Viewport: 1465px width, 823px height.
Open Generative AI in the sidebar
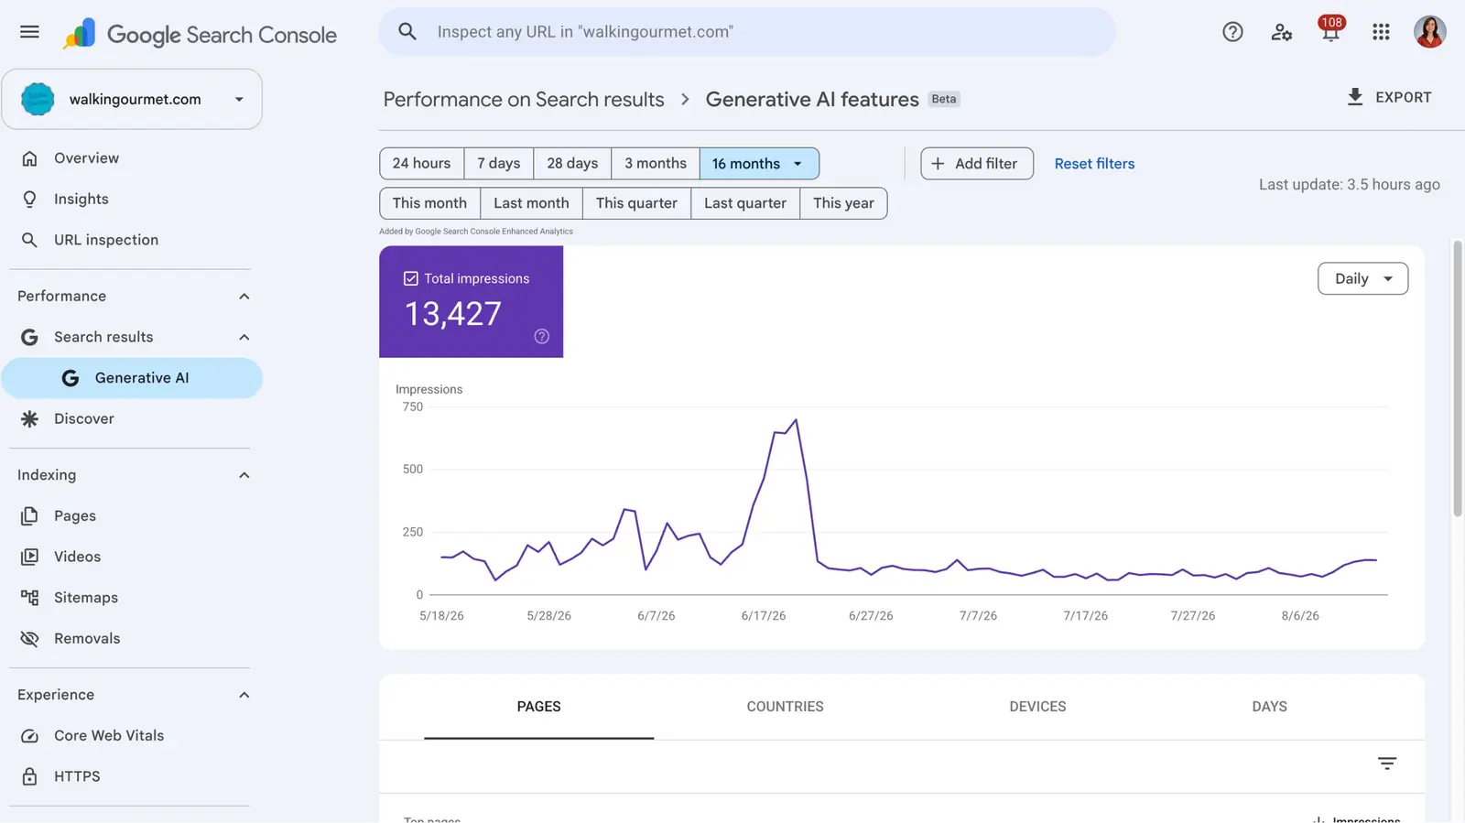[132, 378]
